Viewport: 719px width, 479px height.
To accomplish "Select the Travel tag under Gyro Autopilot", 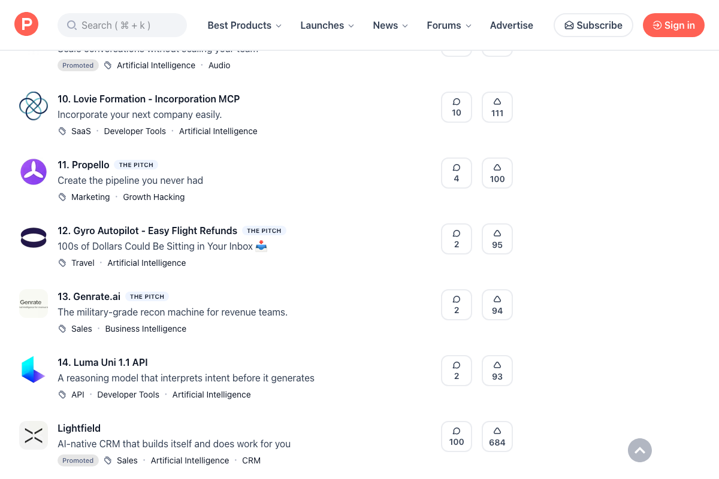I will pos(83,263).
